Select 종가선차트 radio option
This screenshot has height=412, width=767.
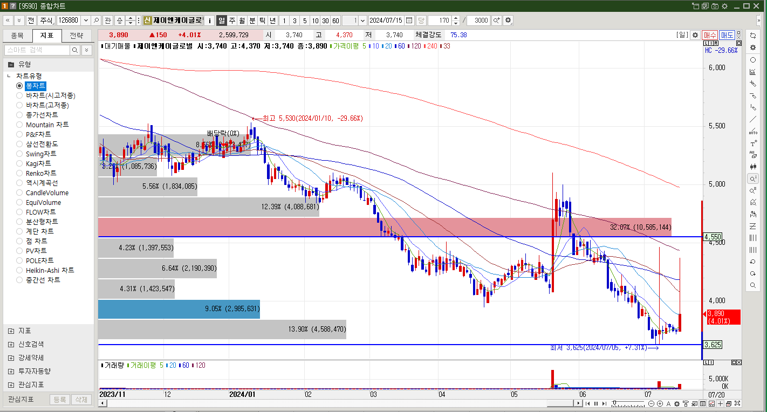click(19, 115)
